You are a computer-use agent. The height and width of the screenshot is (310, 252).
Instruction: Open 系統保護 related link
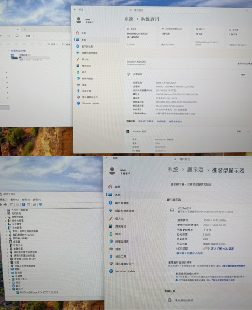coord(161,121)
